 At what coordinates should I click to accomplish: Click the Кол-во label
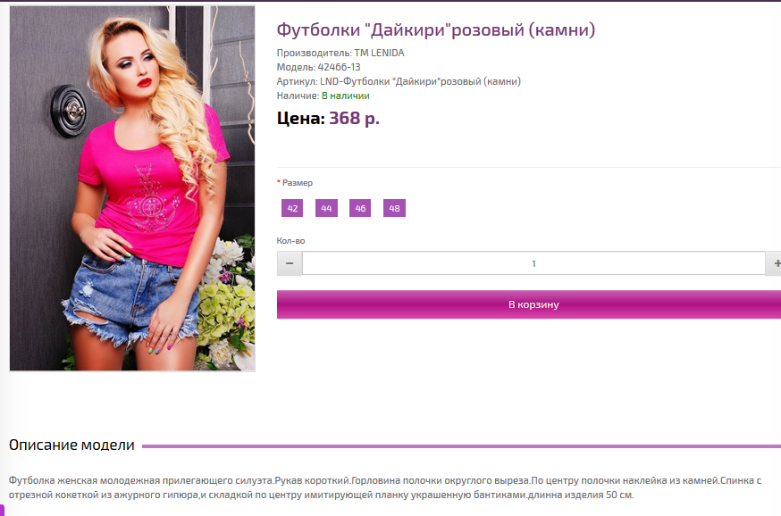pos(291,241)
